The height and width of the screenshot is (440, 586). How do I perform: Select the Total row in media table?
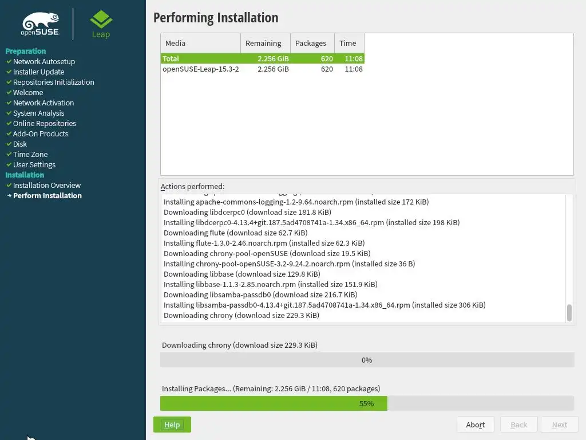(x=263, y=58)
